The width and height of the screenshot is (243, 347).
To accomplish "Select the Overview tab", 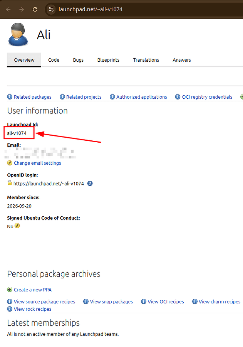I will click(x=24, y=60).
